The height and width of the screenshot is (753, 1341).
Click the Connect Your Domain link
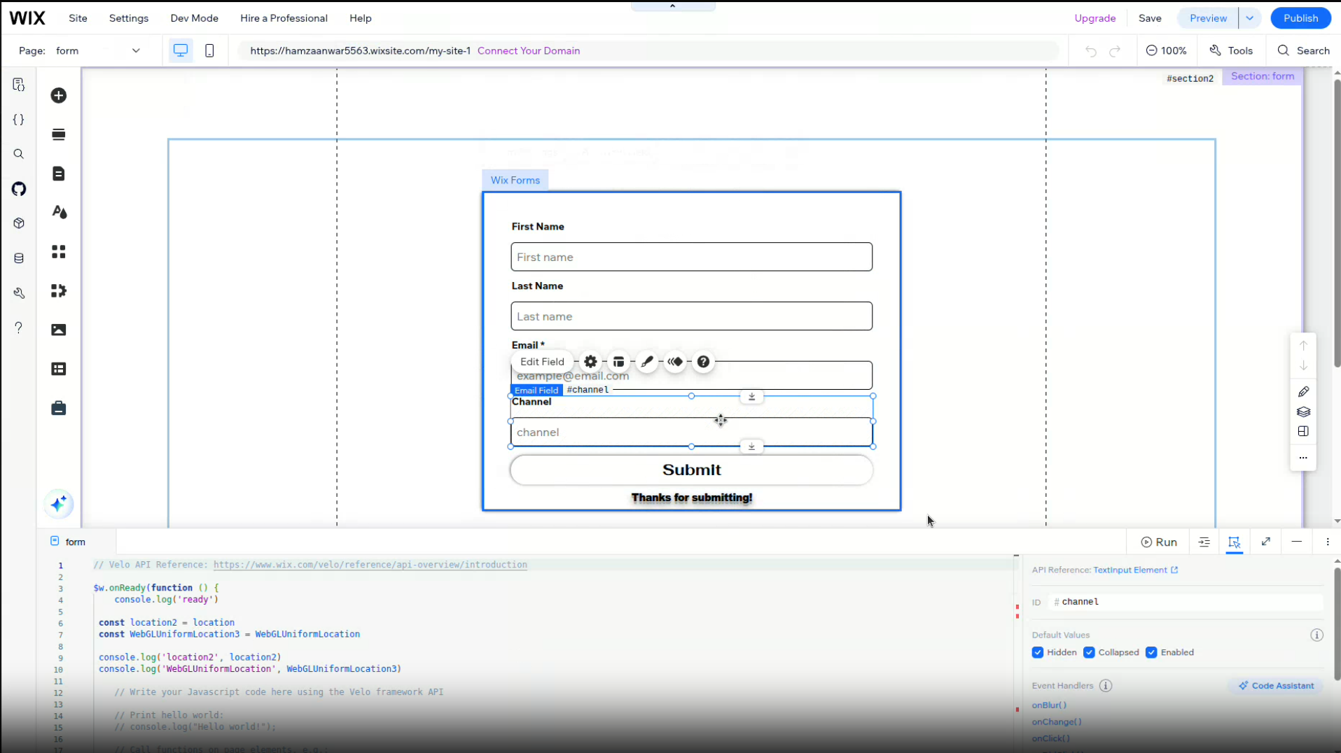tap(528, 50)
